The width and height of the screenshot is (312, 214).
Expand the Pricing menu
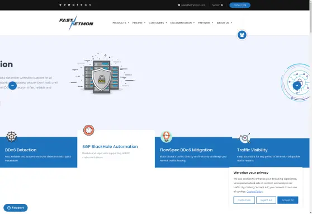139,23
